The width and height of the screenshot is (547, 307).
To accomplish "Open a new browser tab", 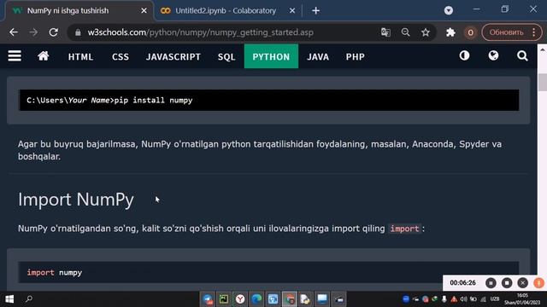I will coord(315,11).
